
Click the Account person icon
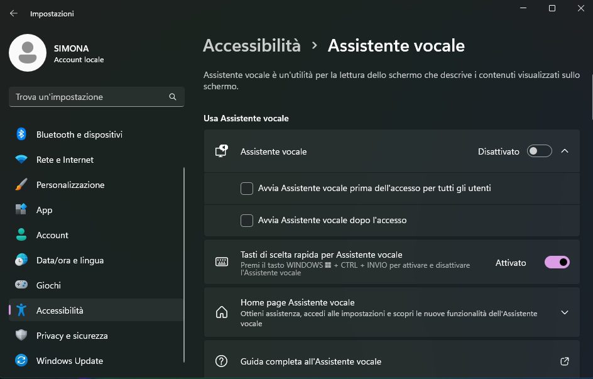21,235
